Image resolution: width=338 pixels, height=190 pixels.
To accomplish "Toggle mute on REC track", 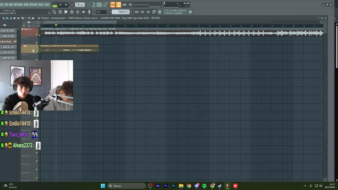I will click(37, 51).
